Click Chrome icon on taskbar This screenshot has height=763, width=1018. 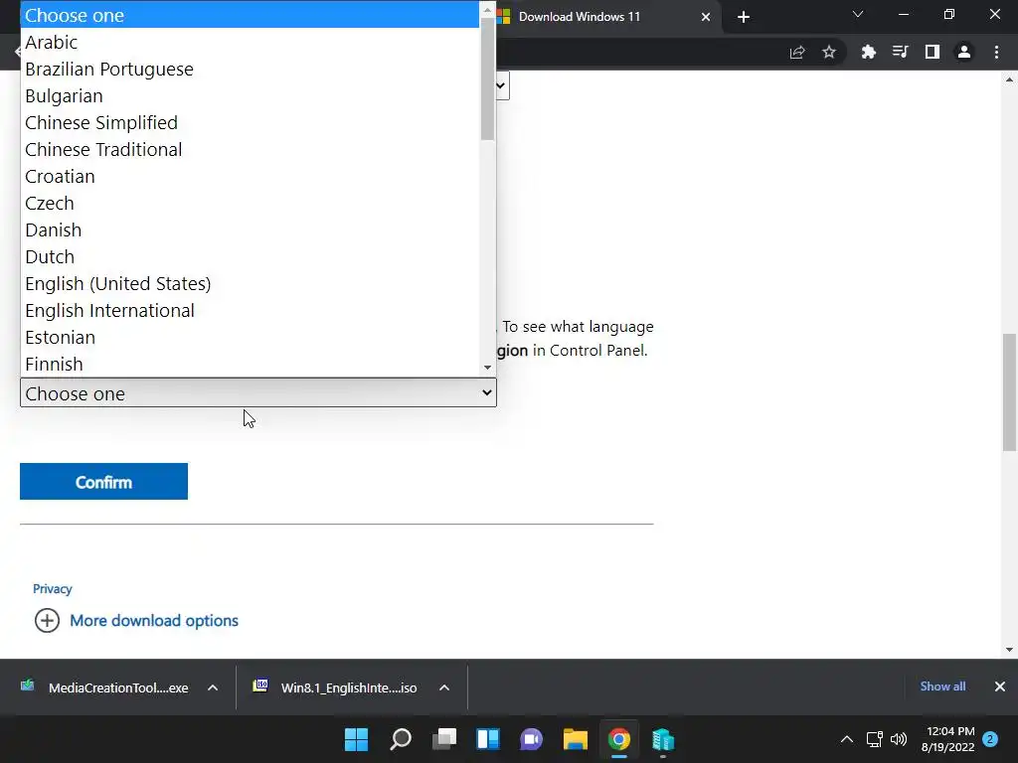coord(618,739)
